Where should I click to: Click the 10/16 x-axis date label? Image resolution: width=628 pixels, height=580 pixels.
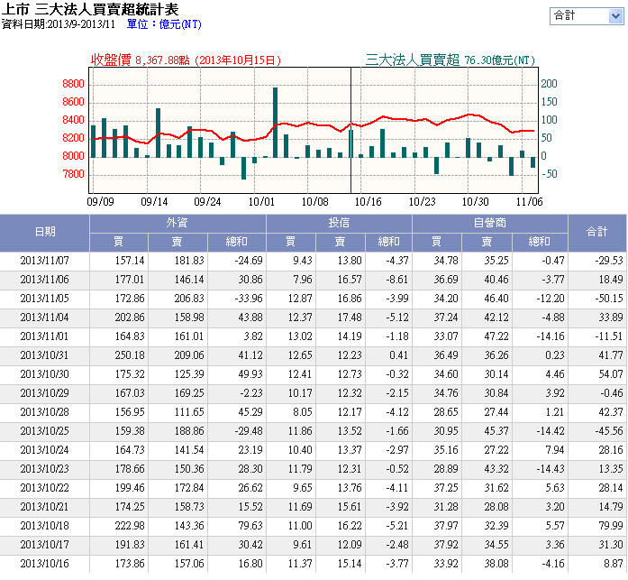(x=369, y=202)
